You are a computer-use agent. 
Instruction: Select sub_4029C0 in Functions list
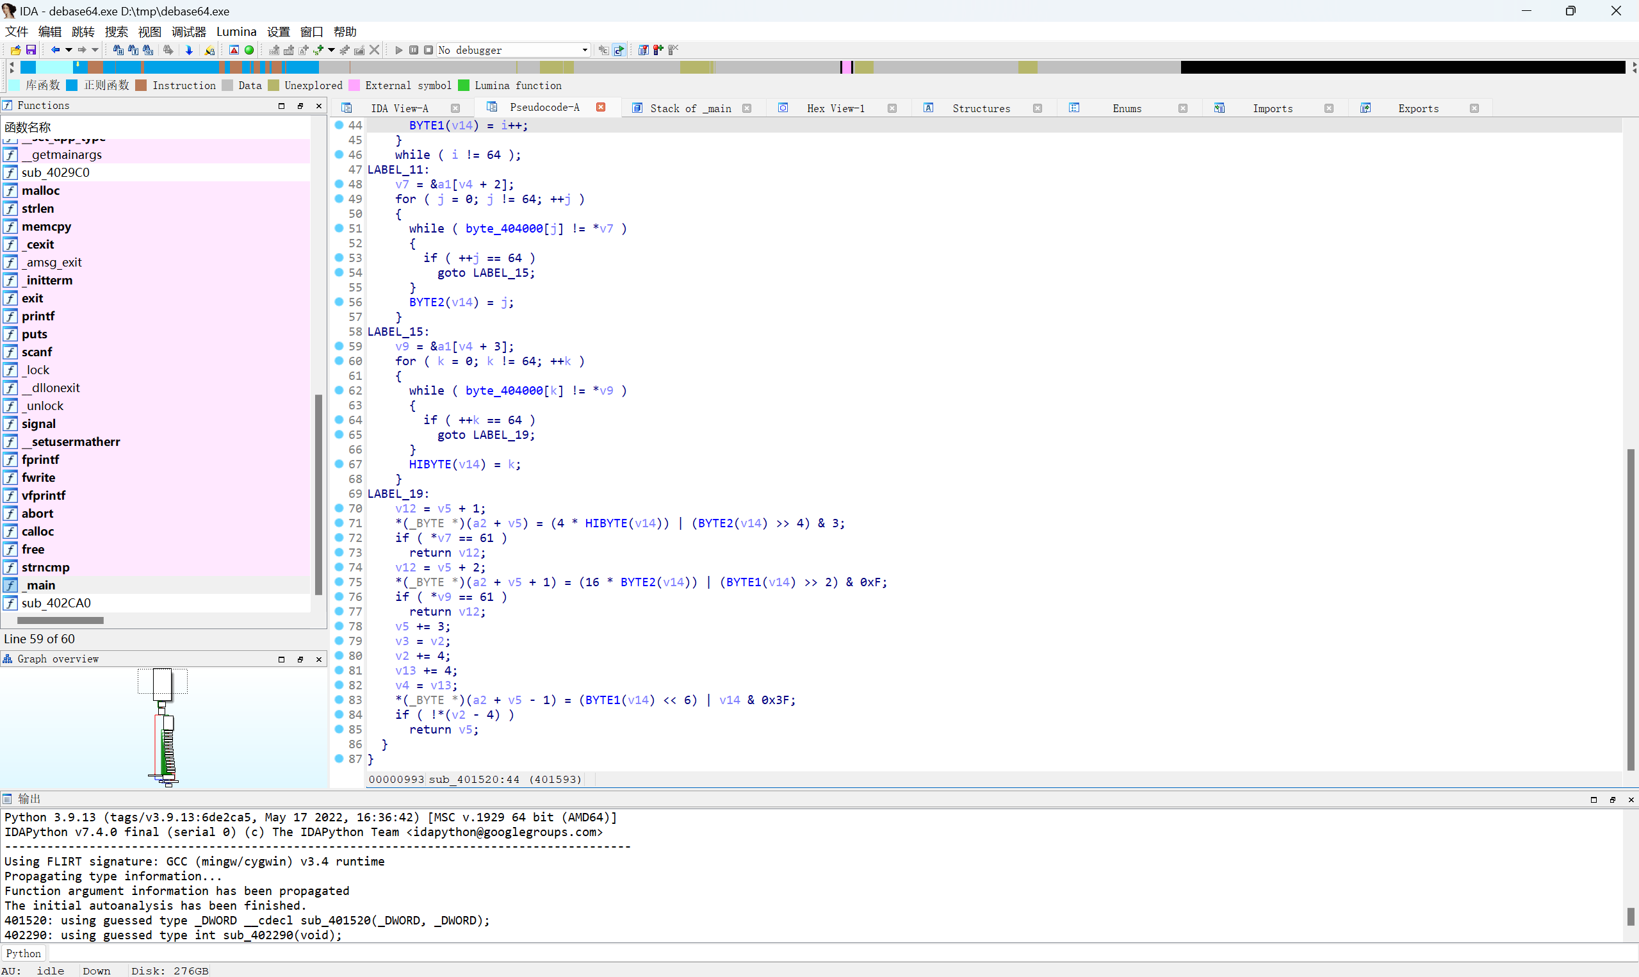click(55, 172)
